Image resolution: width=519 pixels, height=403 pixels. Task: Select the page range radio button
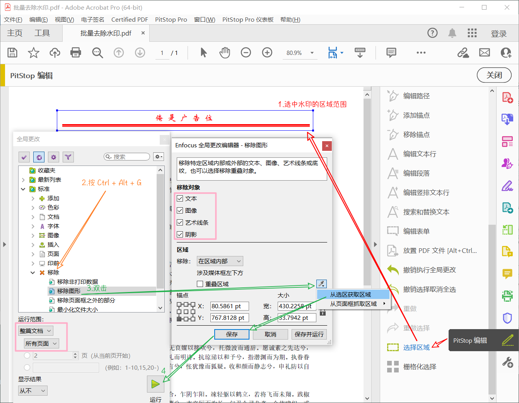click(x=27, y=367)
